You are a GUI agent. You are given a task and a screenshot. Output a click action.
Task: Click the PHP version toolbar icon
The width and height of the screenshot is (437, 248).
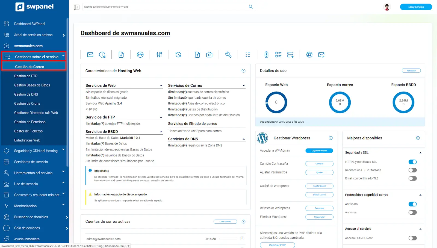point(140,55)
